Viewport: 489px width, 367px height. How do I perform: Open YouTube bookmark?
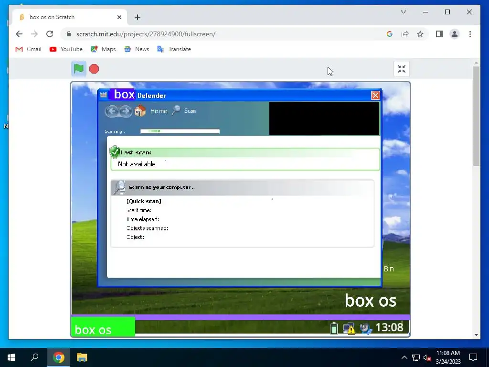[66, 49]
